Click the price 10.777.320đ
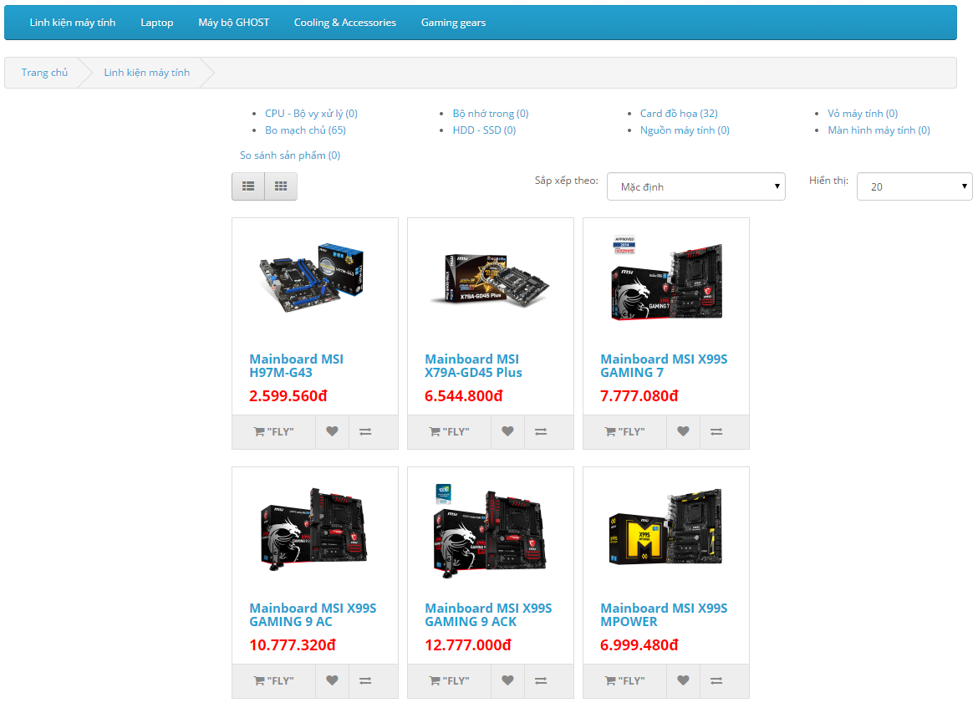 point(293,645)
